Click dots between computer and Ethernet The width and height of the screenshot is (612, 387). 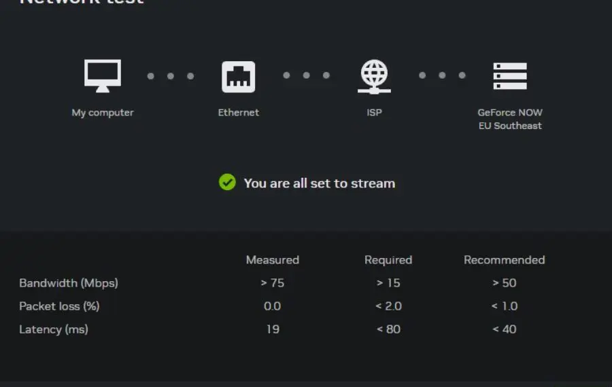(x=171, y=76)
